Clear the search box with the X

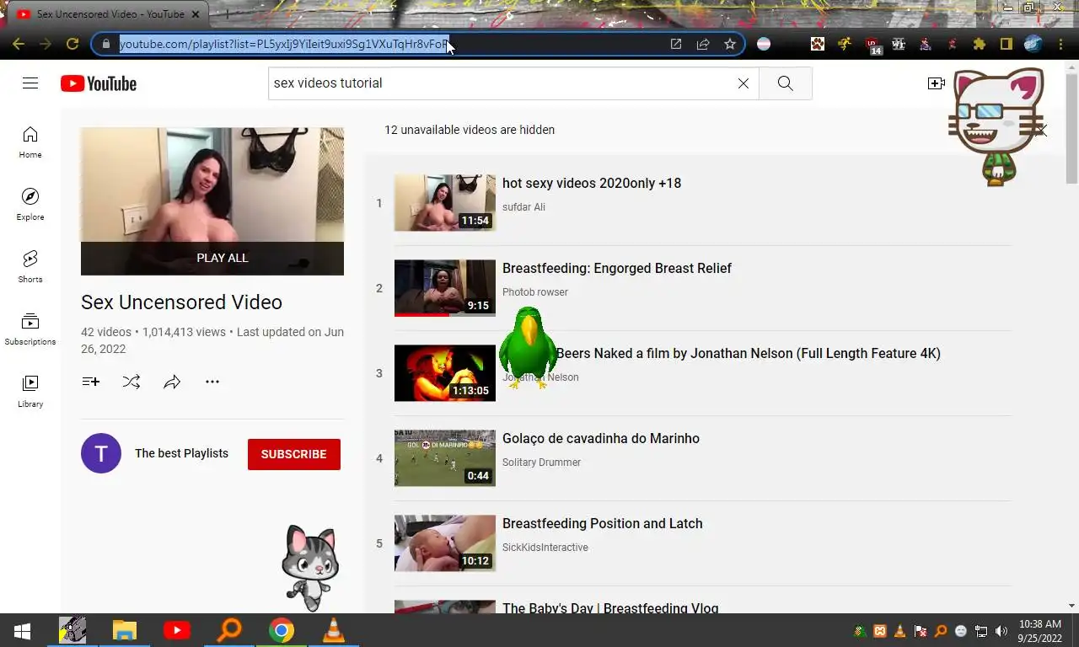pyautogui.click(x=743, y=83)
